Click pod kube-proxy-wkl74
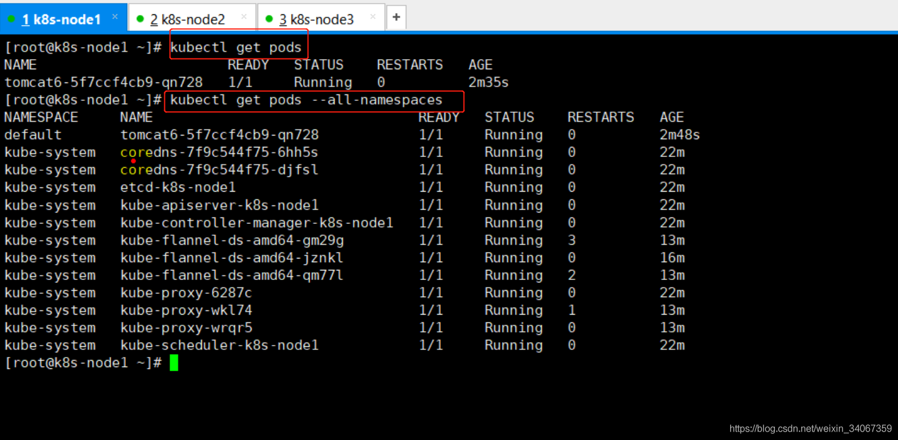Screen dimensions: 898x440 pyautogui.click(x=186, y=310)
